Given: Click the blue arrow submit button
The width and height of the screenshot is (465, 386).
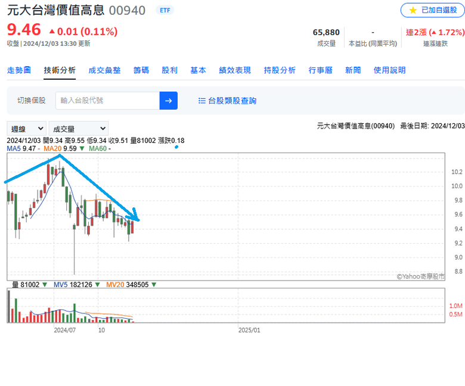Looking at the screenshot, I should pos(169,101).
